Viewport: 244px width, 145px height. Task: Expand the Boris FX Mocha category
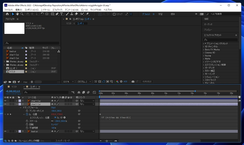203,50
